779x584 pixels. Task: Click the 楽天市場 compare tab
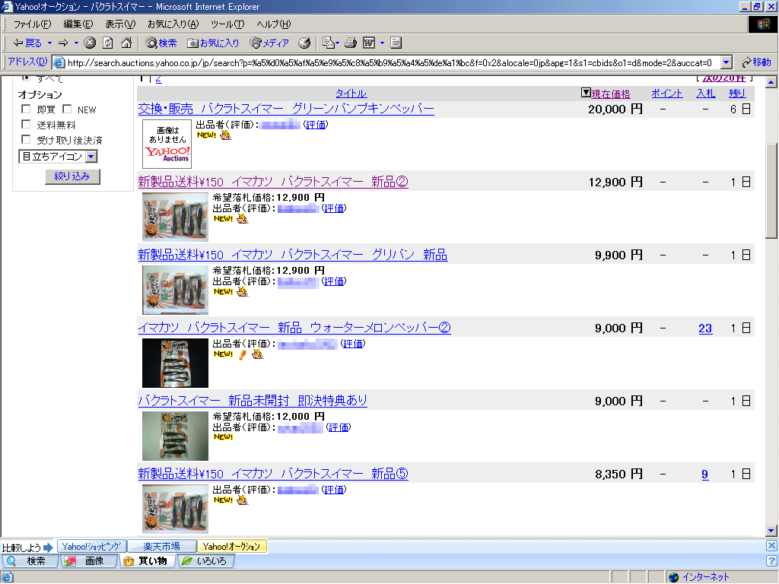(x=161, y=546)
